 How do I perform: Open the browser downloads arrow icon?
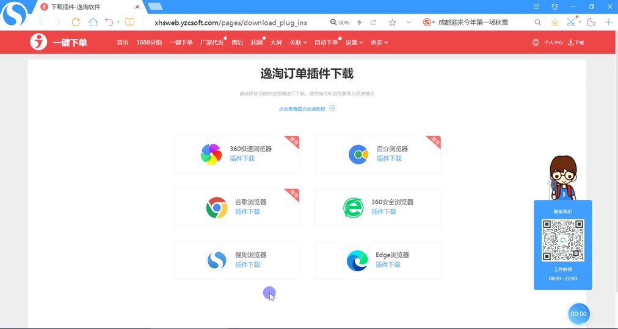pos(555,23)
